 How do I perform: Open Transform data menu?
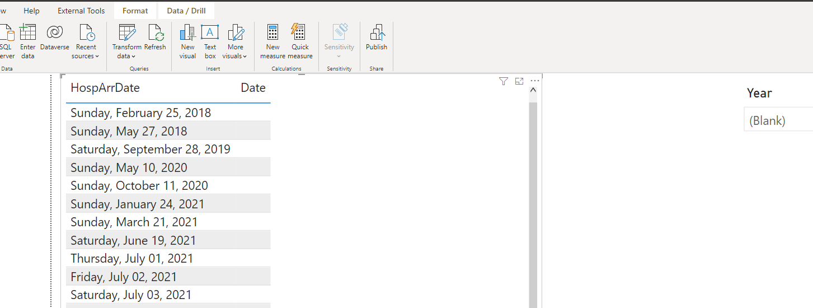(126, 41)
